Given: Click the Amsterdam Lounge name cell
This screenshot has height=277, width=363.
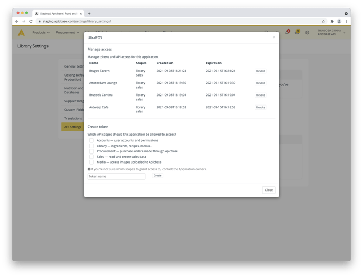Looking at the screenshot, I should pyautogui.click(x=103, y=83).
